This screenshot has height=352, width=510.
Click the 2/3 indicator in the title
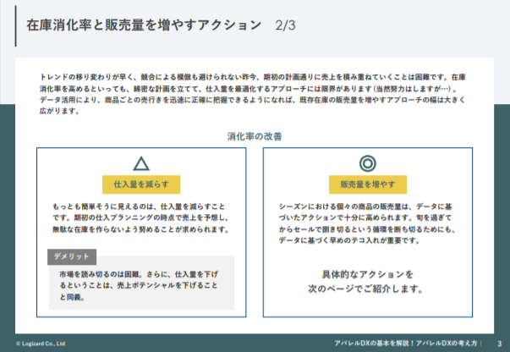[x=285, y=25]
